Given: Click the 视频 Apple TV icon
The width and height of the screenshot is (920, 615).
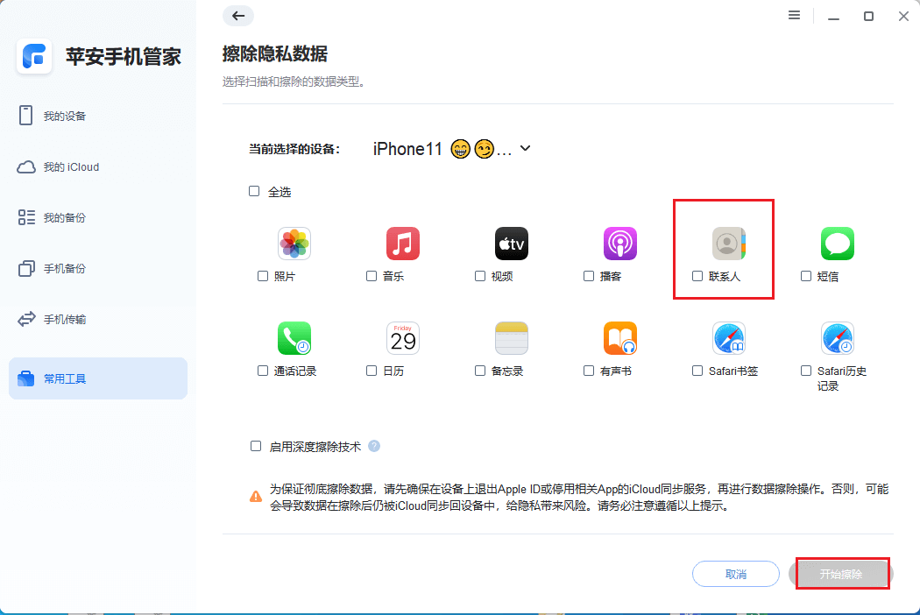Looking at the screenshot, I should point(512,244).
